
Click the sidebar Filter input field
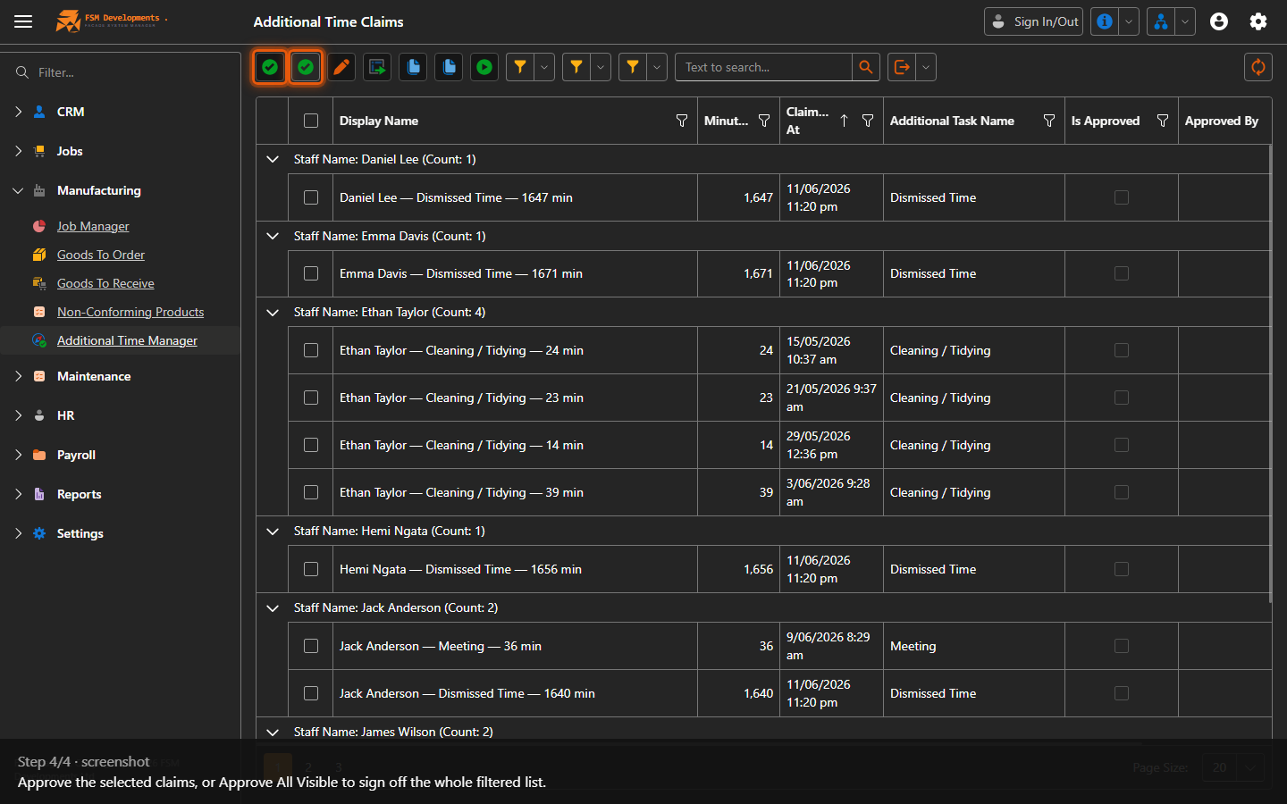(x=120, y=72)
